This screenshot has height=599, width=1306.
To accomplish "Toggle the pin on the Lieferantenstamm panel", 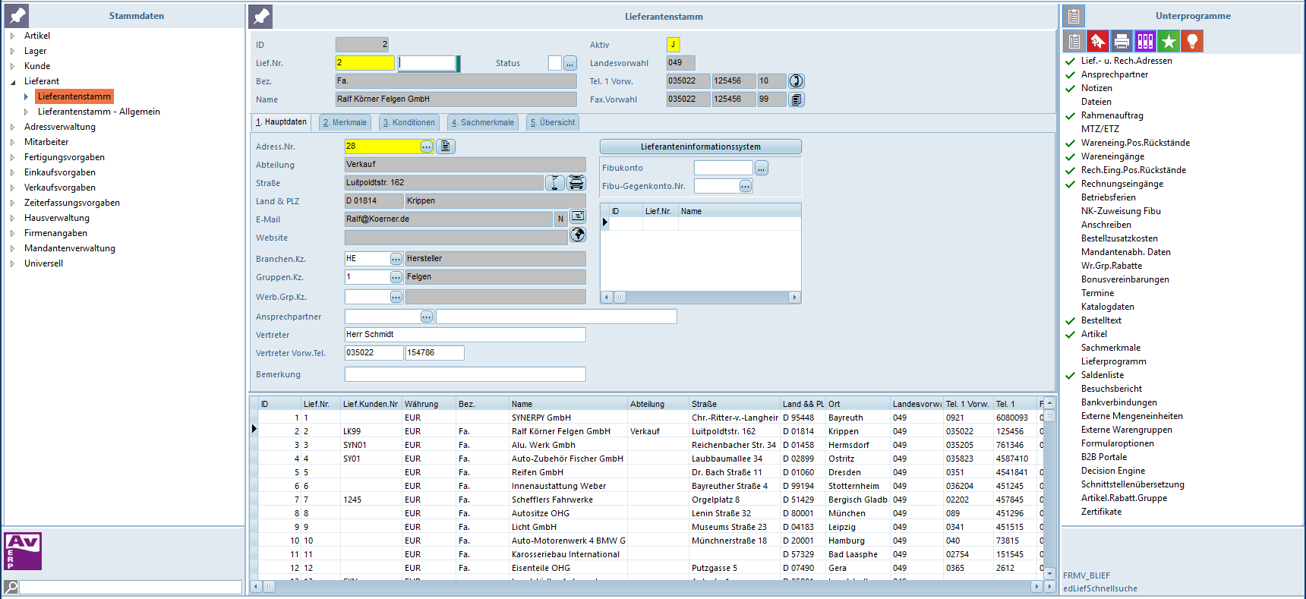I will 261,16.
